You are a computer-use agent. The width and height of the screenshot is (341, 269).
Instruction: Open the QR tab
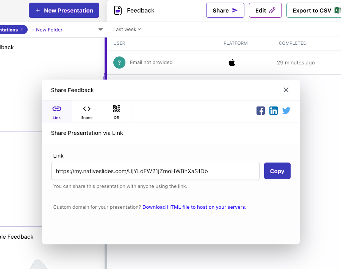(117, 112)
